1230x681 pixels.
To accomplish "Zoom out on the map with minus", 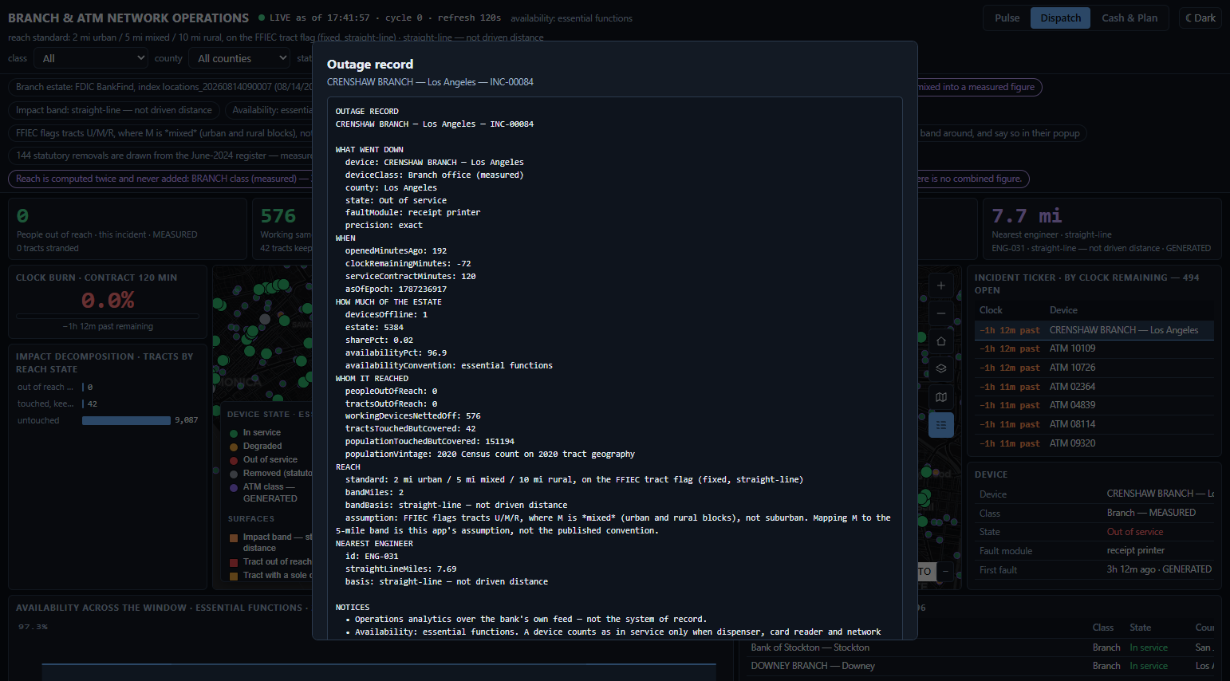I will click(941, 313).
